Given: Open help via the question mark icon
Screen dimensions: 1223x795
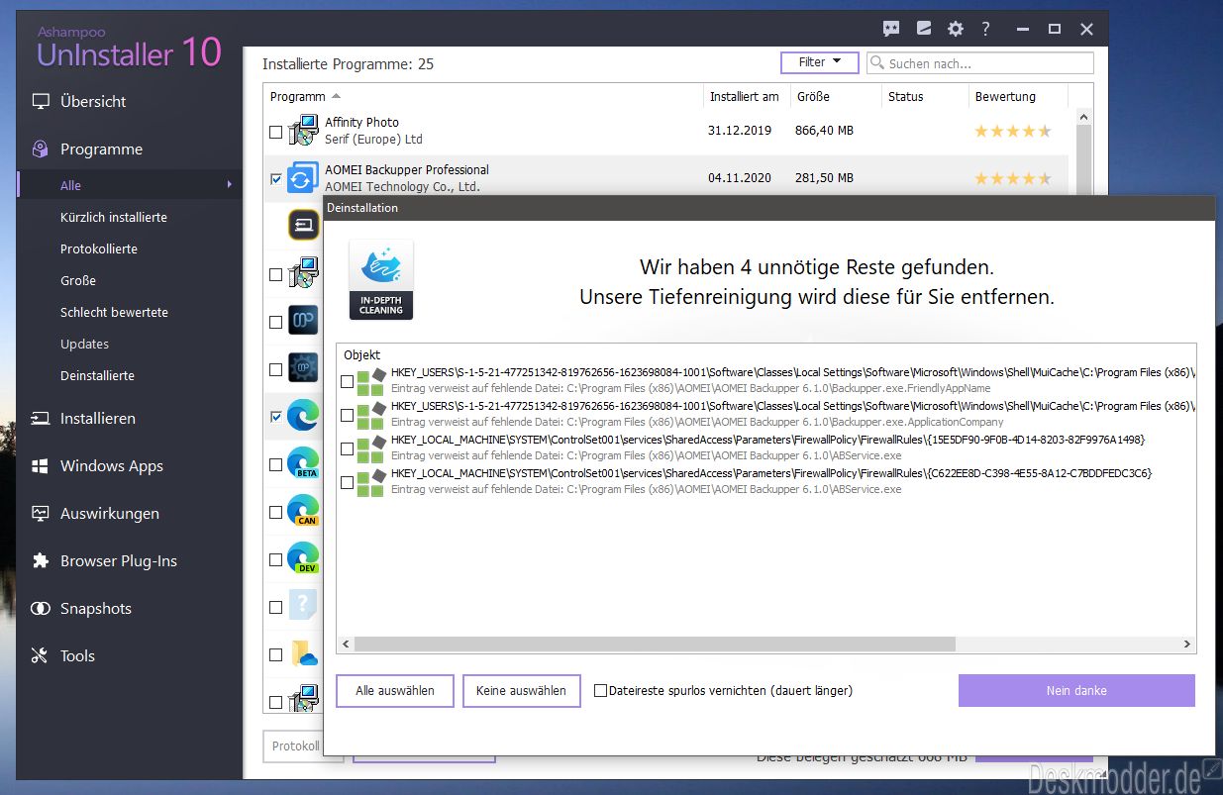Looking at the screenshot, I should pyautogui.click(x=986, y=29).
